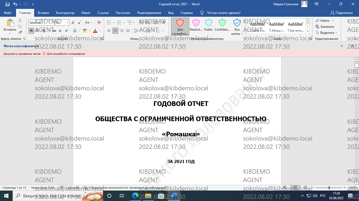Increase font size with the grow font icon
359x201 pixels.
pyautogui.click(x=73, y=23)
